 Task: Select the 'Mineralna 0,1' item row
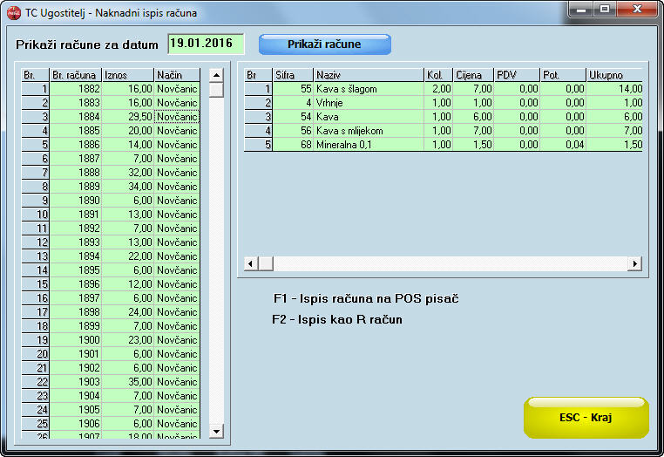tap(368, 145)
